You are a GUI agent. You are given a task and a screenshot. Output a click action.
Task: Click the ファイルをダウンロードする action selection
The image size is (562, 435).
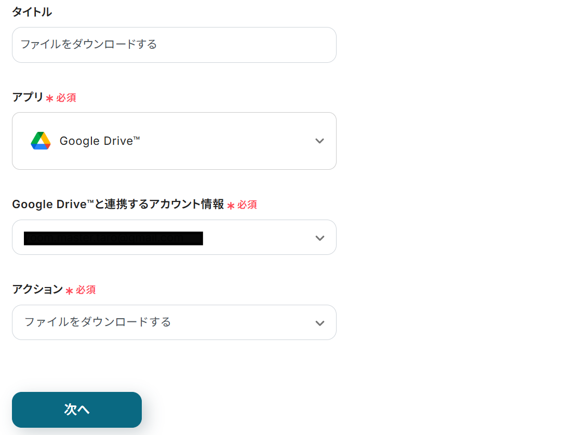(x=98, y=322)
